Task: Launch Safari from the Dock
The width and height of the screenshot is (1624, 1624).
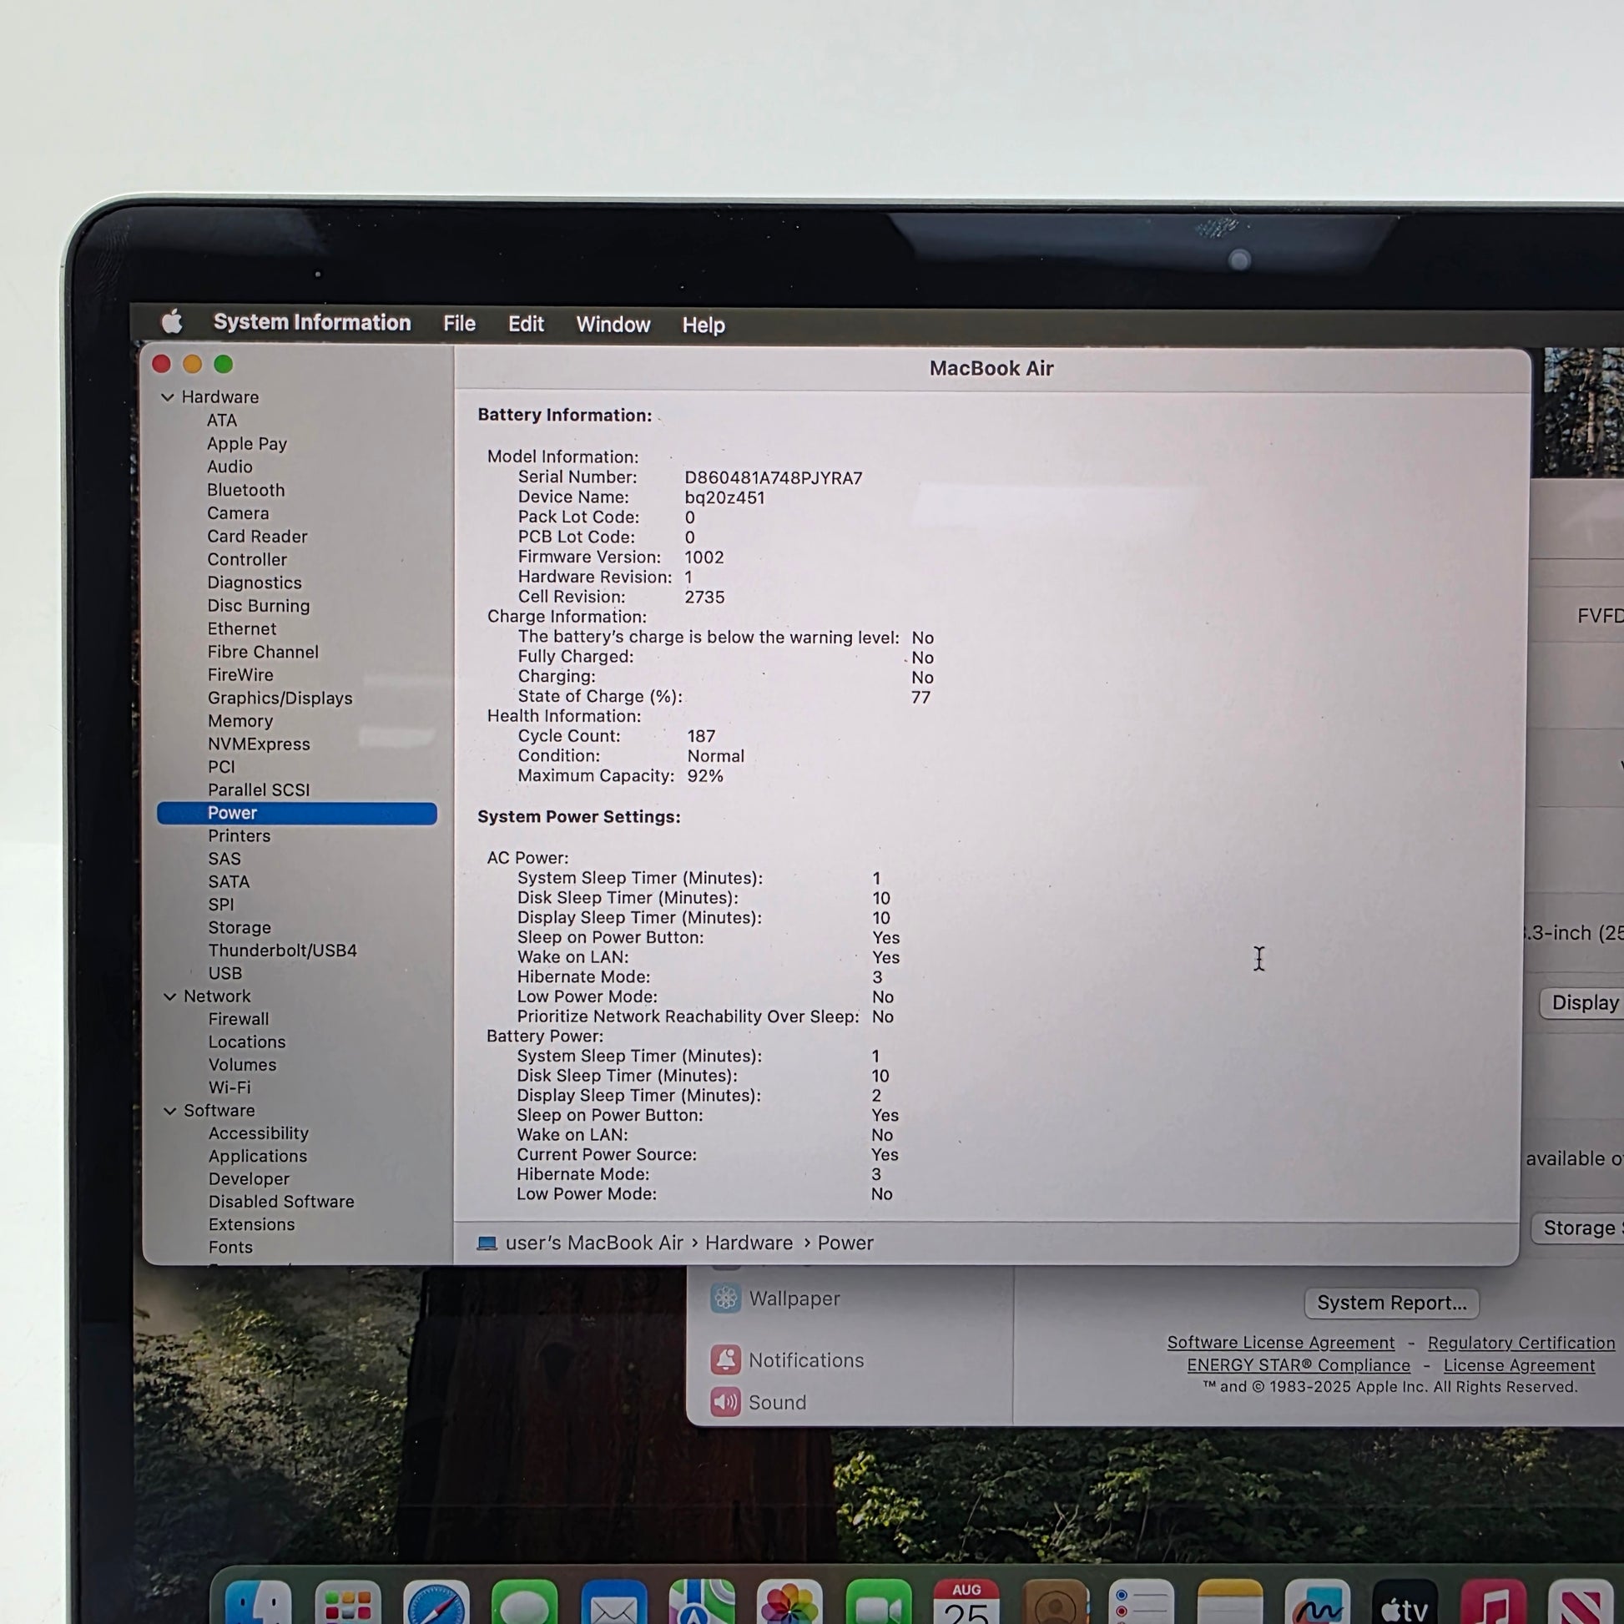Action: coord(436,1602)
